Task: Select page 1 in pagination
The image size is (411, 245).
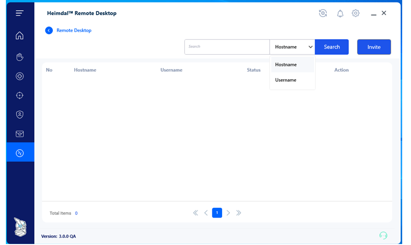Action: click(217, 213)
